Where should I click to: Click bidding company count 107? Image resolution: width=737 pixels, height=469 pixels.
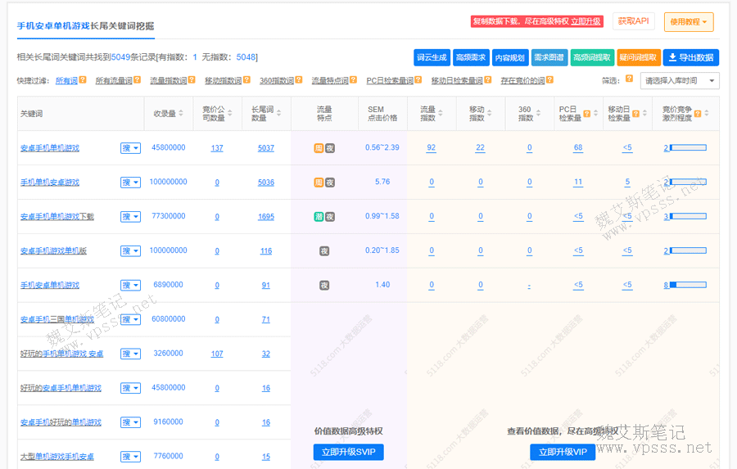coord(217,354)
